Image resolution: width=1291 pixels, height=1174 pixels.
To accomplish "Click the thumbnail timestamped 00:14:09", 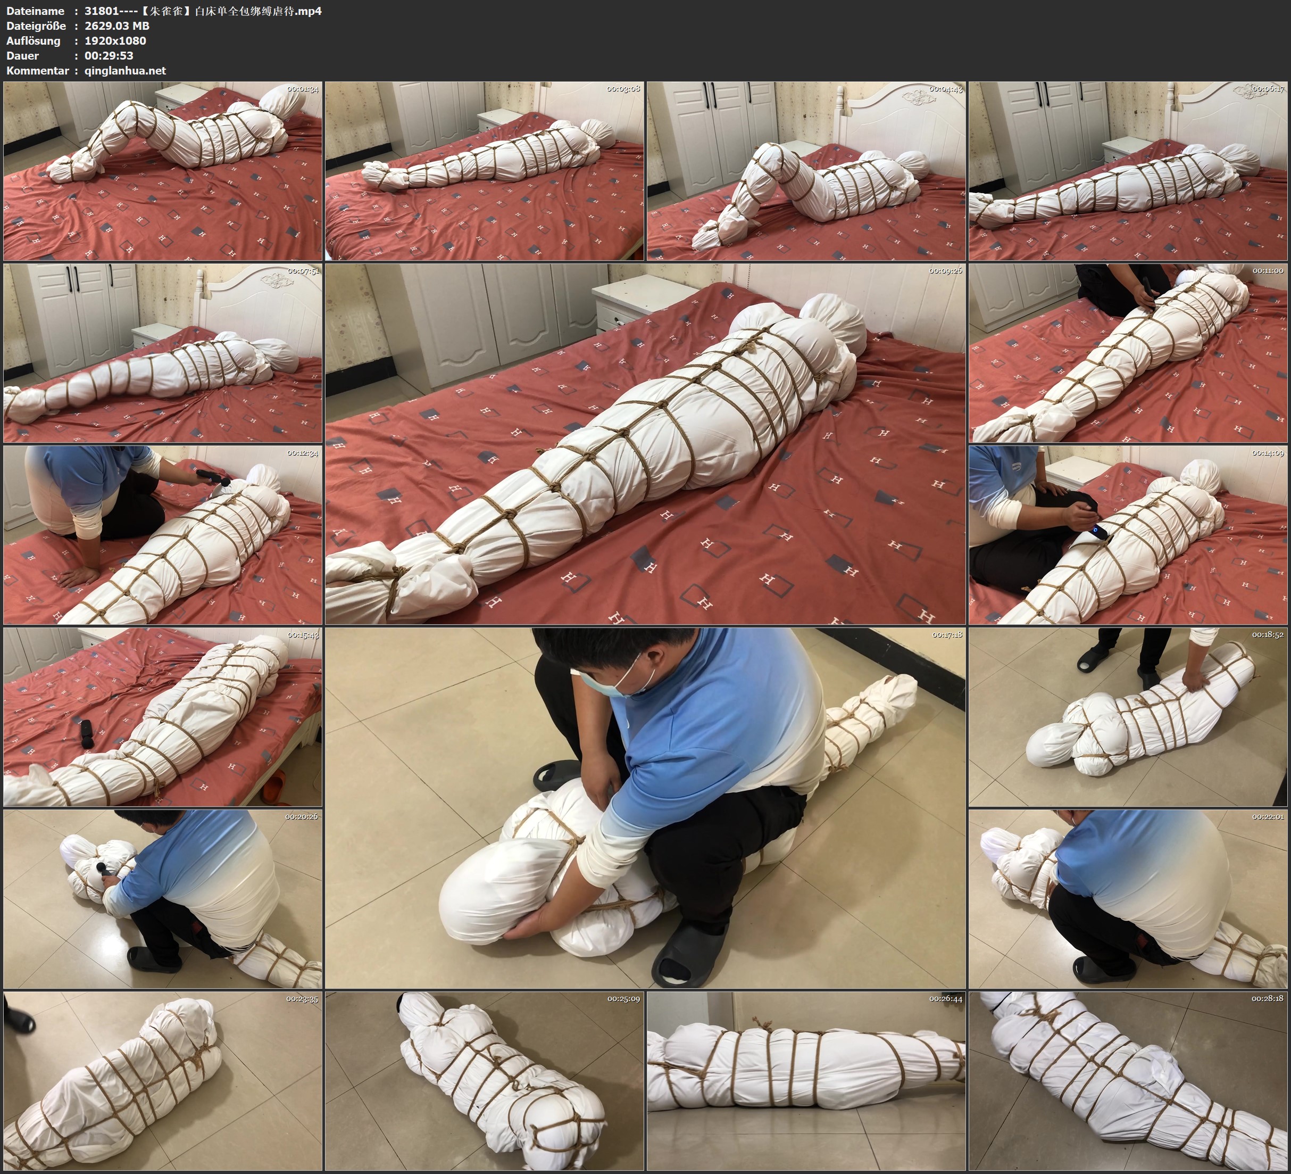I will click(x=1128, y=535).
